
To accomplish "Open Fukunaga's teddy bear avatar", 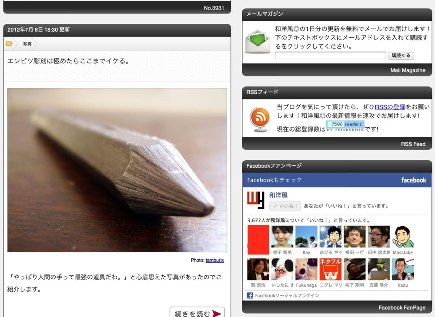I will tap(306, 269).
